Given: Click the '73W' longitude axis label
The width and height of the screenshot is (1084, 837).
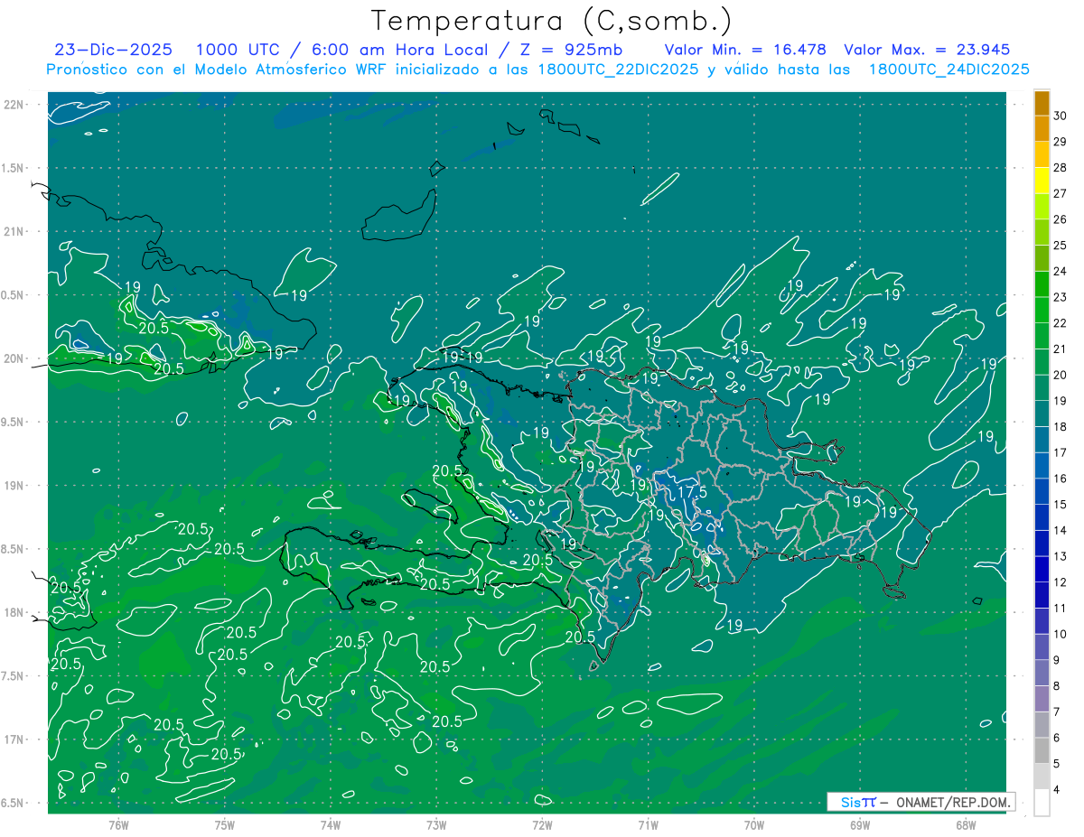Looking at the screenshot, I should click(436, 824).
